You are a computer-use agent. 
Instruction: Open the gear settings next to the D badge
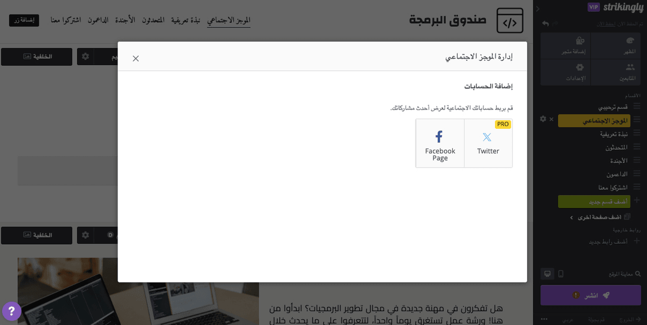85,236
